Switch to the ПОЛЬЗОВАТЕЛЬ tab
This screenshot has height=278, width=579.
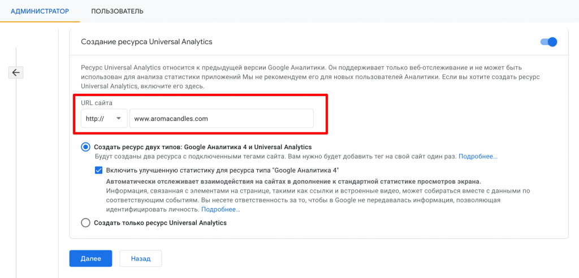coord(117,11)
